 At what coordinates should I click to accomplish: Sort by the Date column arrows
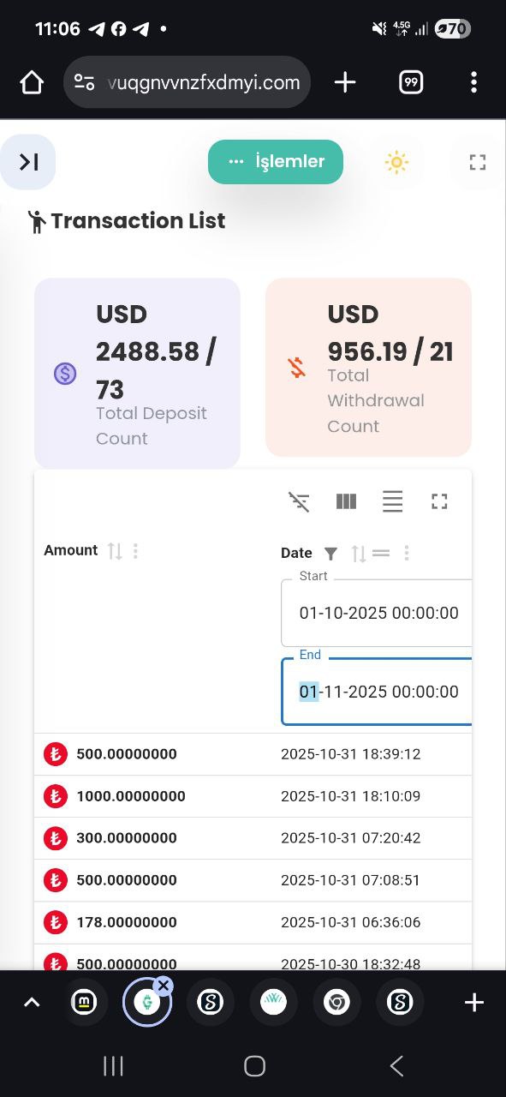(359, 554)
